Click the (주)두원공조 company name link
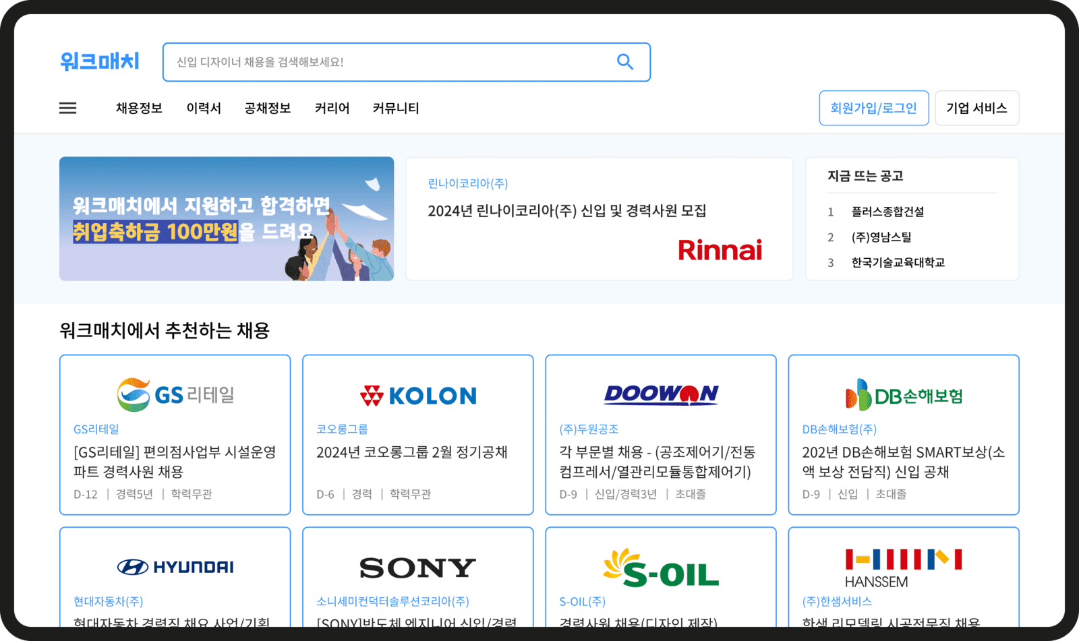The height and width of the screenshot is (641, 1079). tap(589, 429)
